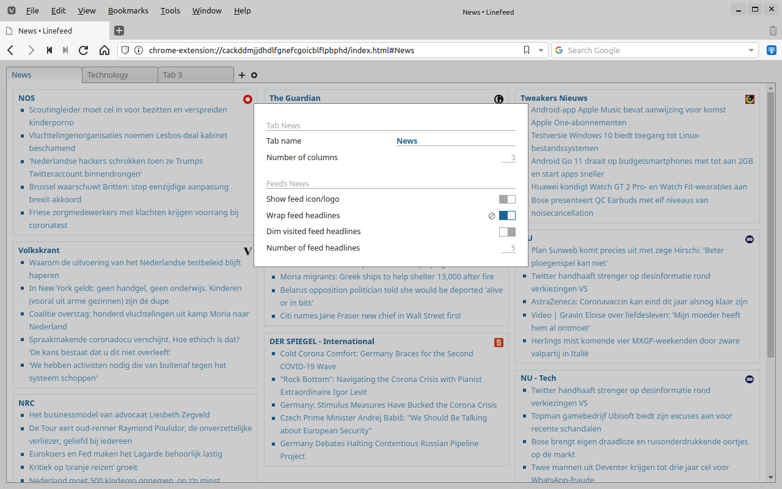Click the NU feed logo icon

click(x=750, y=239)
